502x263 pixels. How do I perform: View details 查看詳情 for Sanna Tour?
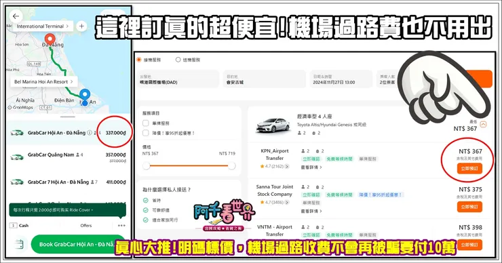(x=311, y=211)
